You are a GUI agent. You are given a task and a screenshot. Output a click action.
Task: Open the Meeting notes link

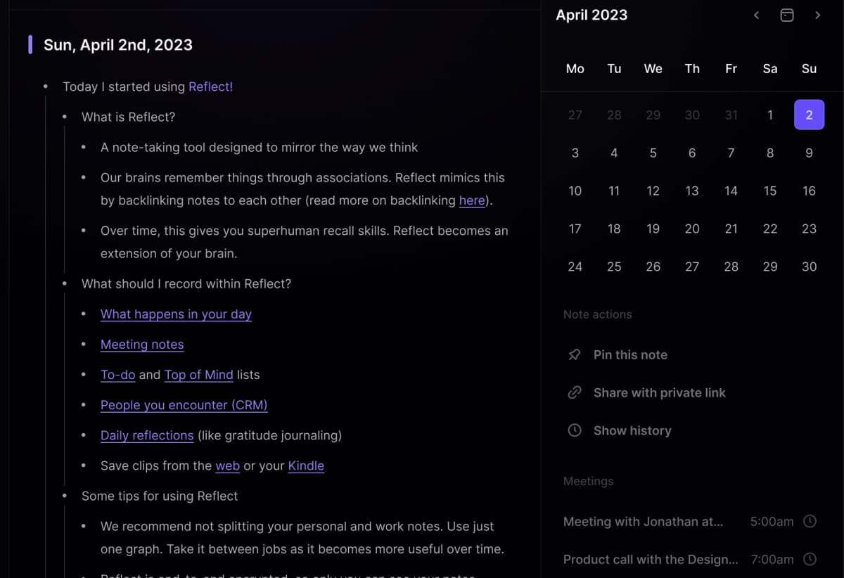(142, 345)
